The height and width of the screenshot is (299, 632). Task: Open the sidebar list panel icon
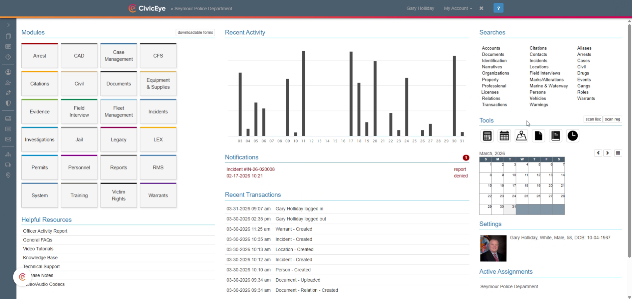8,129
